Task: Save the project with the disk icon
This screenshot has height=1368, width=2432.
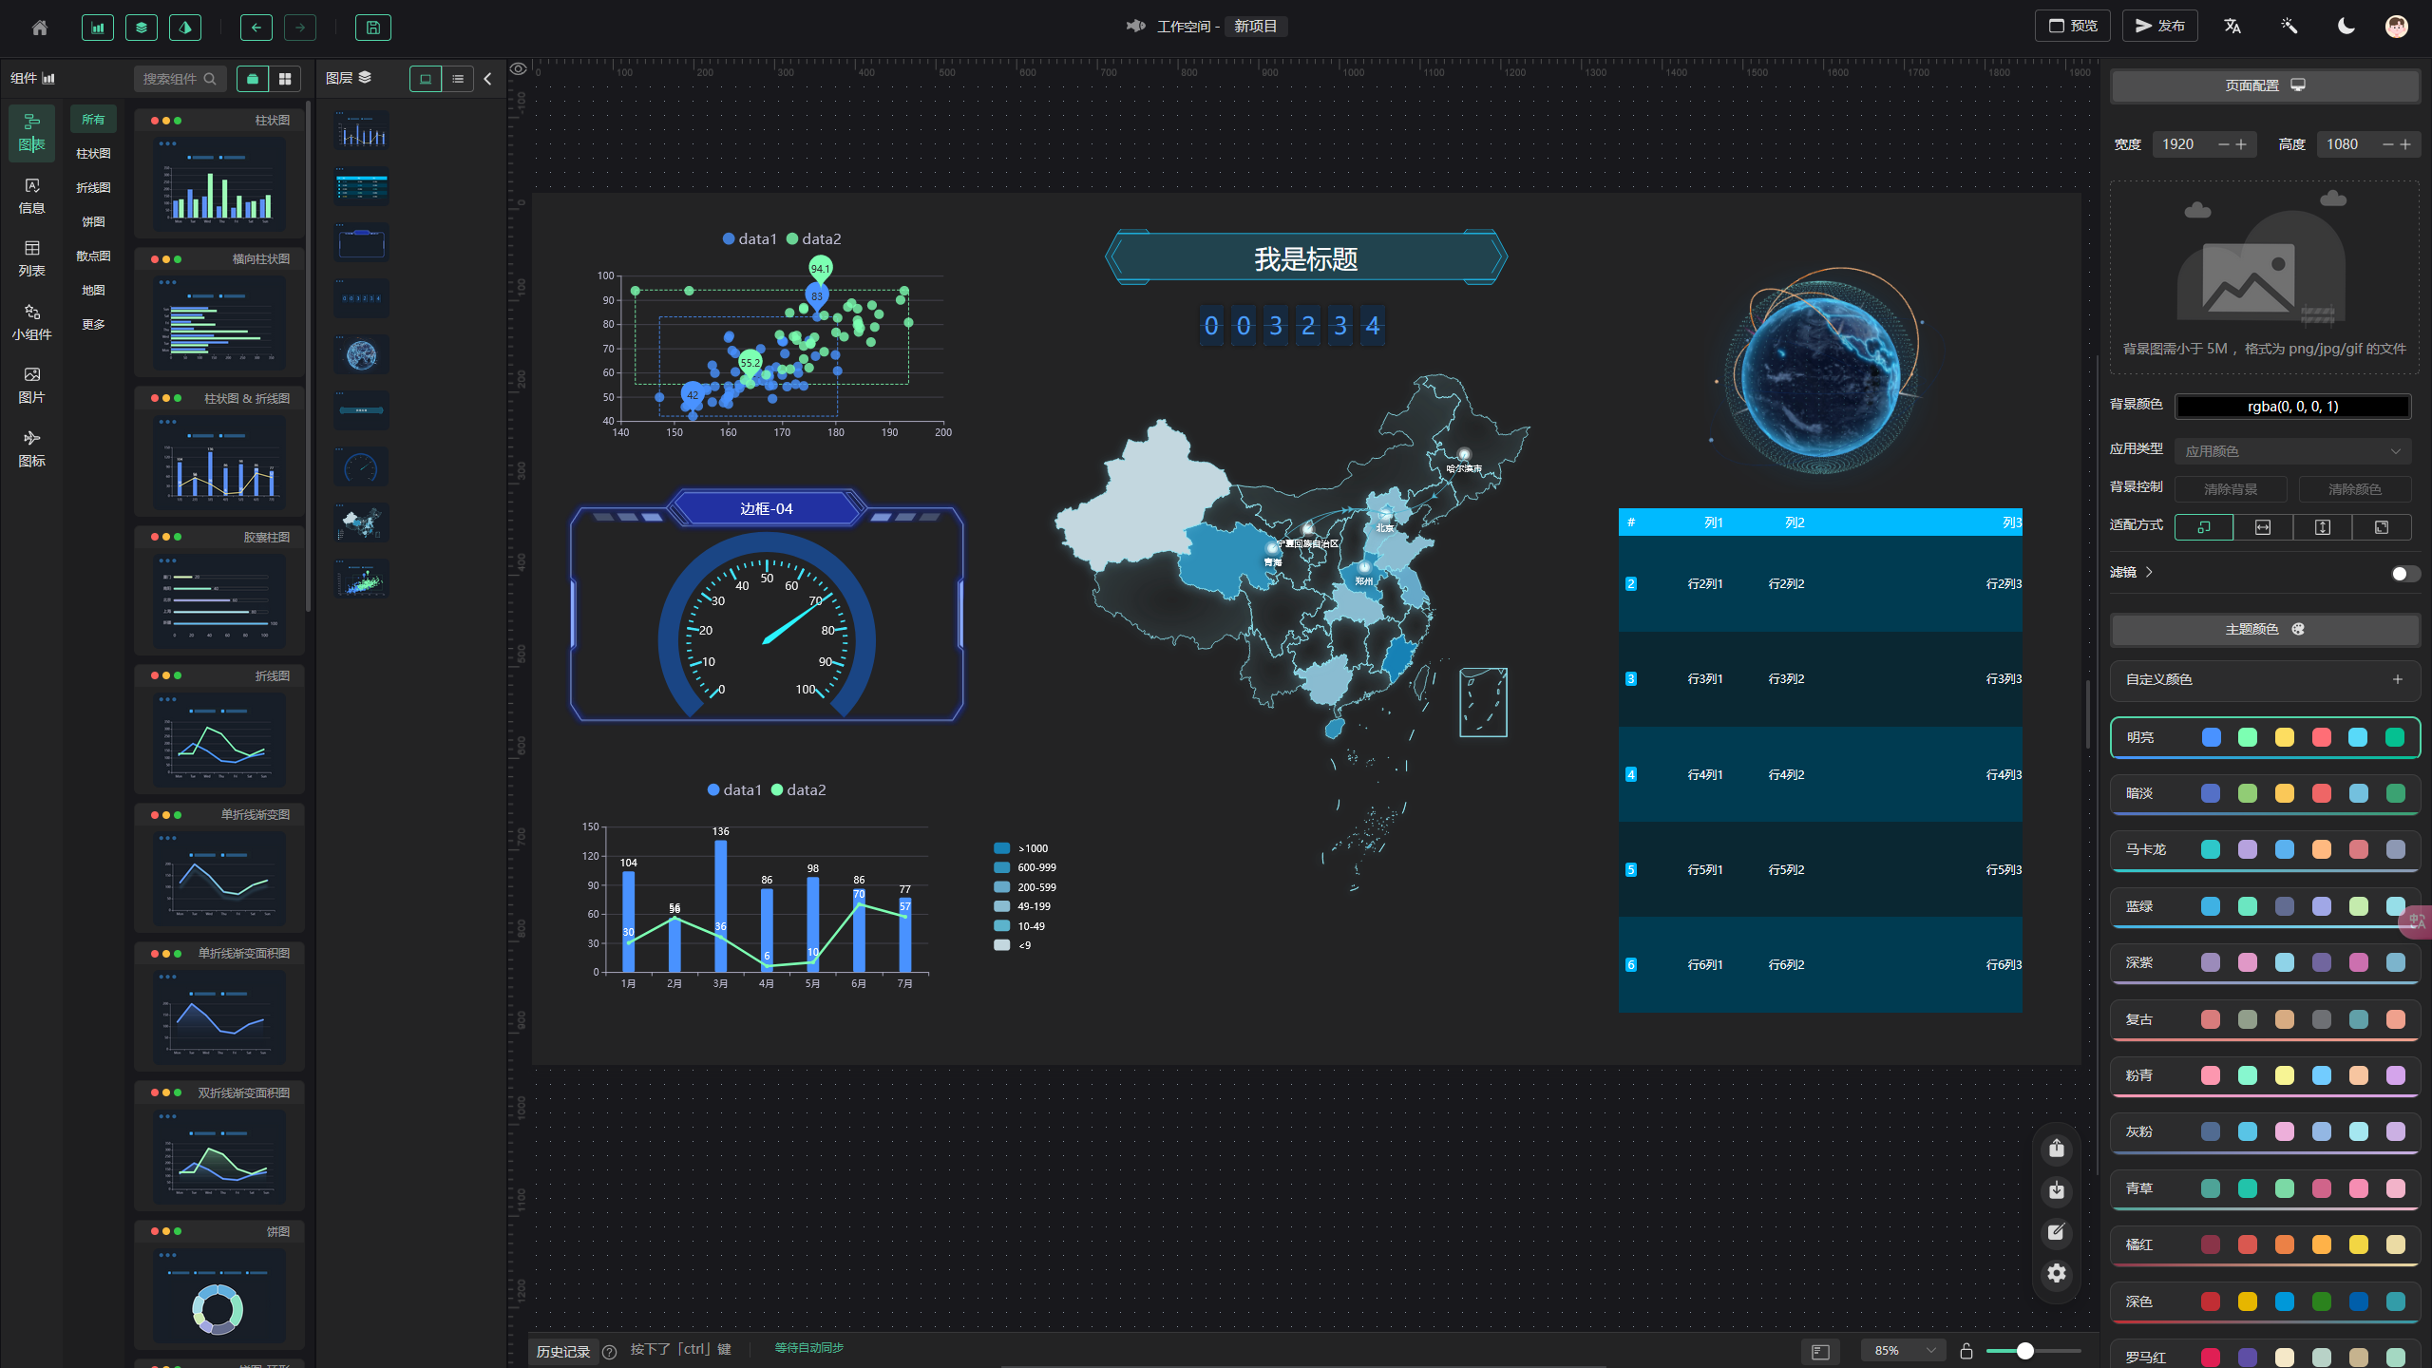Action: (x=373, y=28)
